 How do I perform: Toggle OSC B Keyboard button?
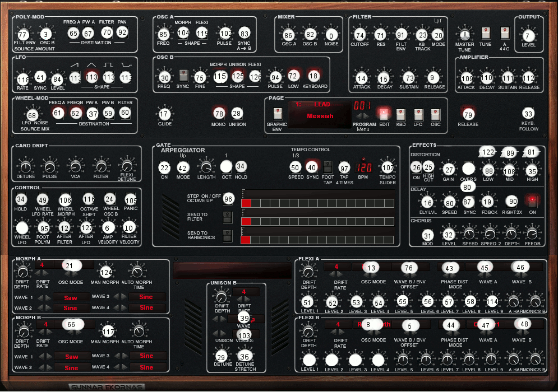coord(313,76)
